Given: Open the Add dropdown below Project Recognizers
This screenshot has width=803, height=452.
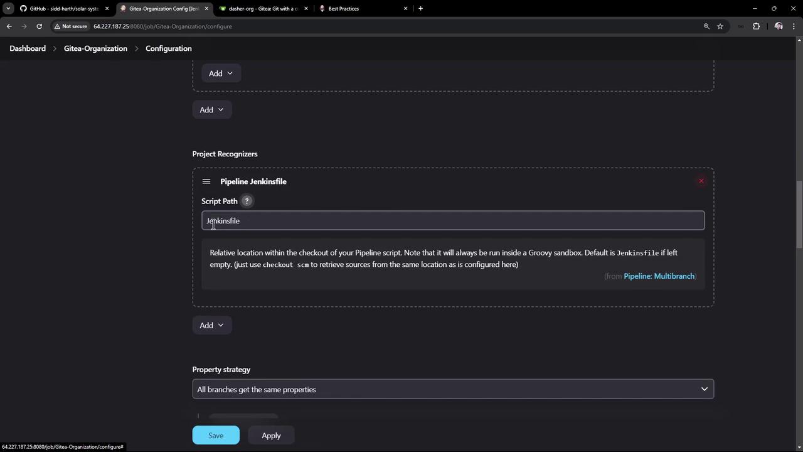Looking at the screenshot, I should pos(211,325).
